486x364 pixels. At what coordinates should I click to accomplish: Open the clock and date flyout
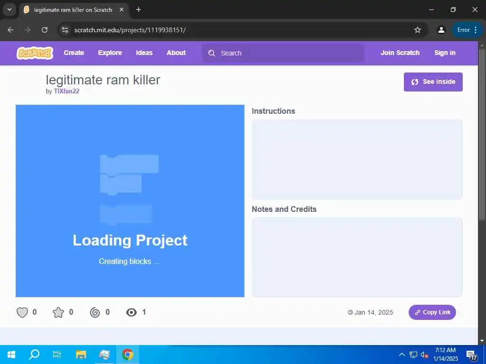coord(445,355)
